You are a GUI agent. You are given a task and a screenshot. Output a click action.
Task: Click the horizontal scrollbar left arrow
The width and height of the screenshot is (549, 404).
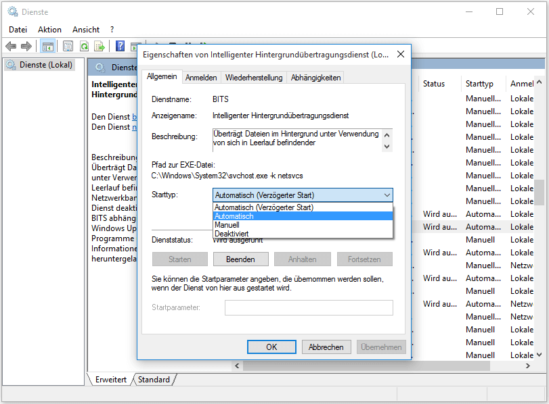coord(237,366)
